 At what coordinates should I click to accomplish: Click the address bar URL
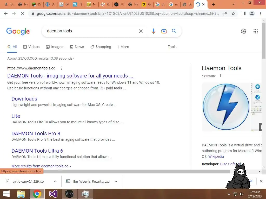128,13
